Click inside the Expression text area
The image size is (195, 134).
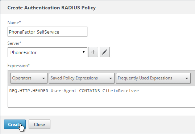coord(101,97)
